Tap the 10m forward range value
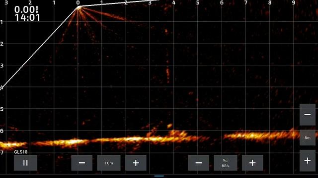318x178 pixels. click(x=109, y=163)
